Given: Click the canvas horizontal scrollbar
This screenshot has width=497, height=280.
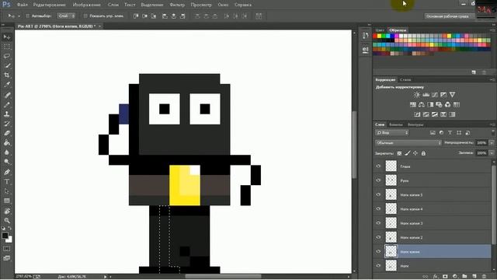Looking at the screenshot, I should [224, 277].
